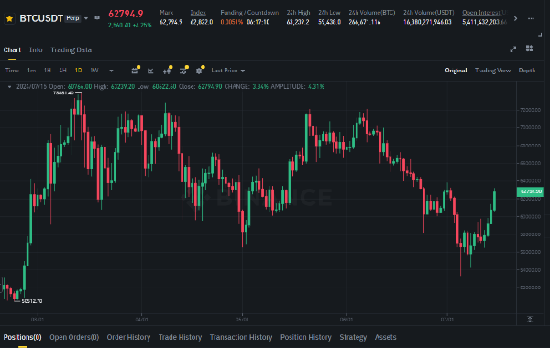Select the 1W interval
This screenshot has height=348, width=550.
click(94, 71)
